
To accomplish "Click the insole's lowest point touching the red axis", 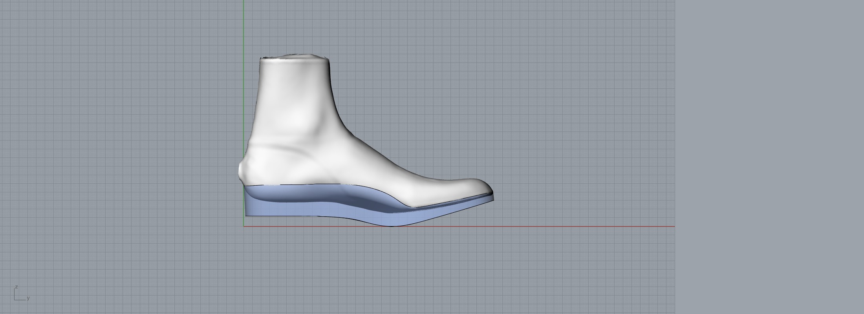I will (393, 225).
